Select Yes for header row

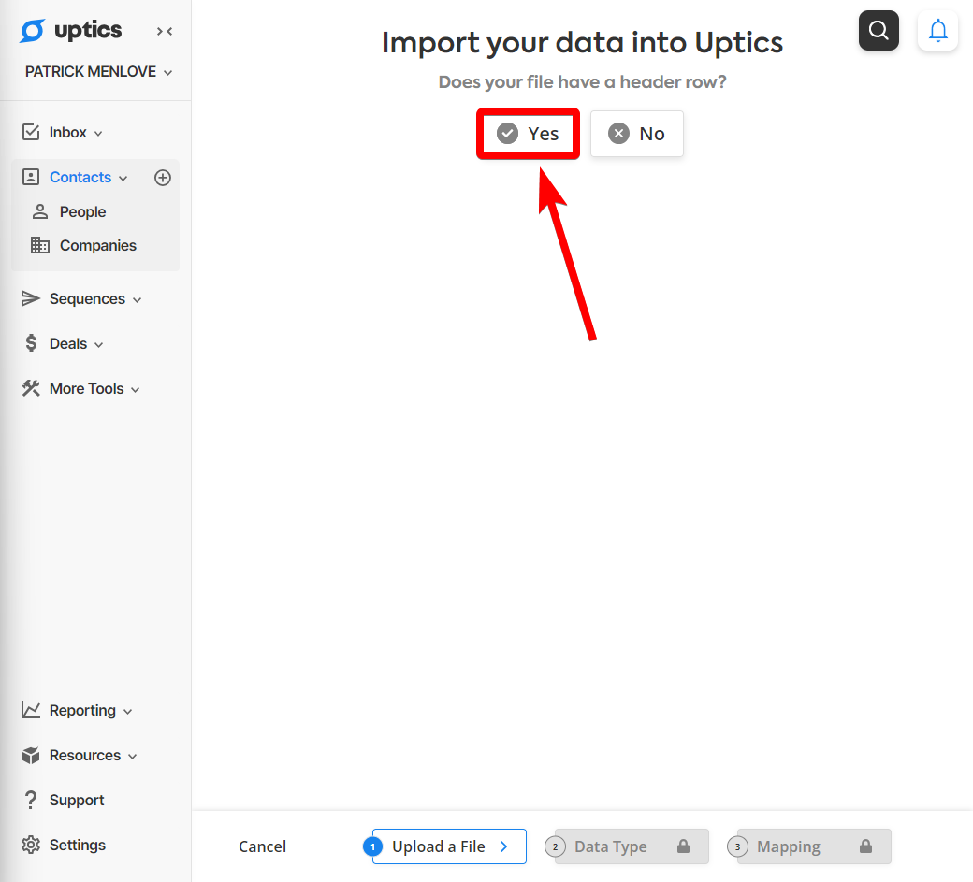pyautogui.click(x=528, y=134)
